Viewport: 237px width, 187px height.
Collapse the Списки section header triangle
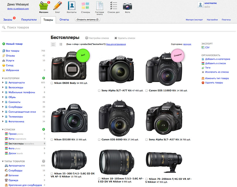tap(3, 130)
